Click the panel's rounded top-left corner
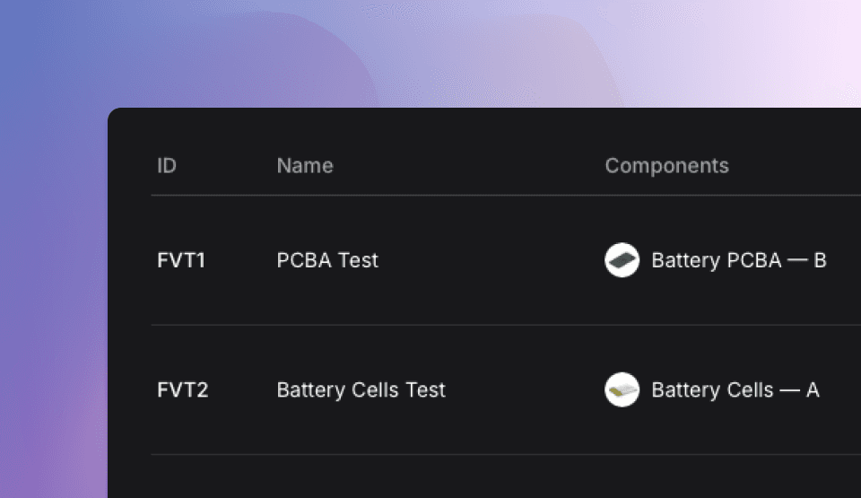The height and width of the screenshot is (498, 861). [x=114, y=114]
